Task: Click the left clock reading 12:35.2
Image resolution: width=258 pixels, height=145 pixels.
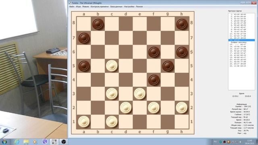Action: point(235,96)
